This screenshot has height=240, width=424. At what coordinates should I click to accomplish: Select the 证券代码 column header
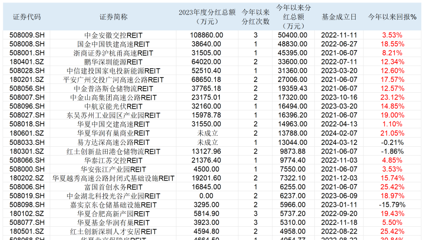(x=27, y=17)
